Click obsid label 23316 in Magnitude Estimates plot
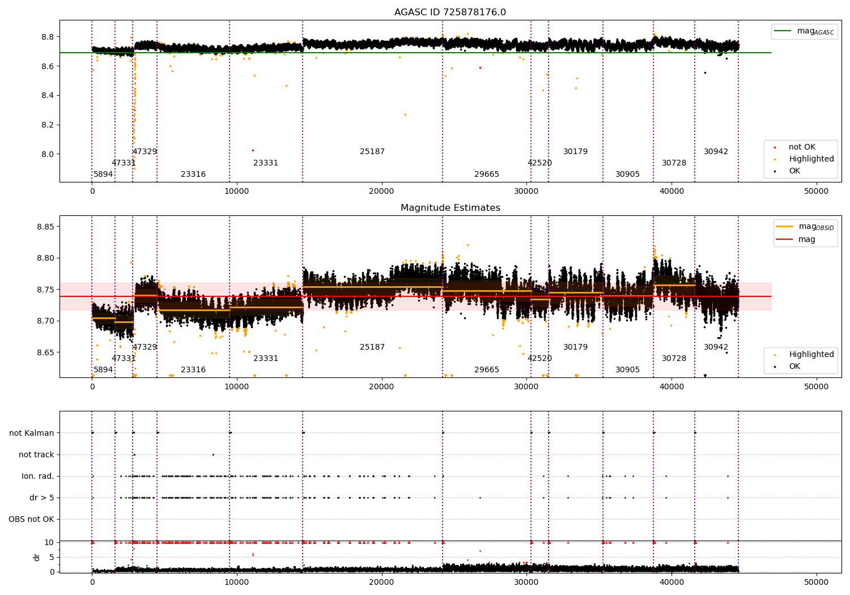 (x=193, y=370)
